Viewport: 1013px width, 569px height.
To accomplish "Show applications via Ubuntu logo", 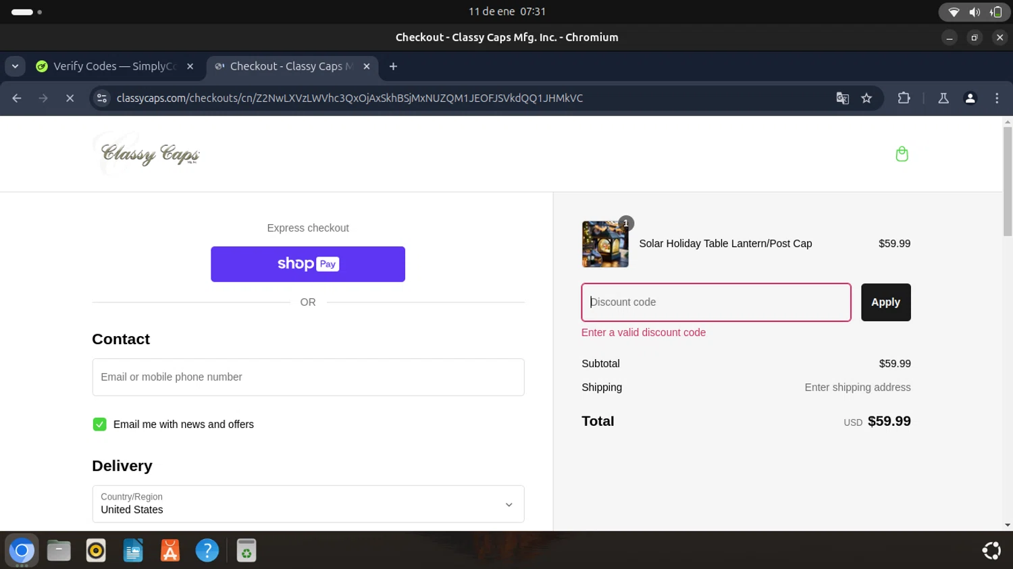I will pyautogui.click(x=991, y=551).
